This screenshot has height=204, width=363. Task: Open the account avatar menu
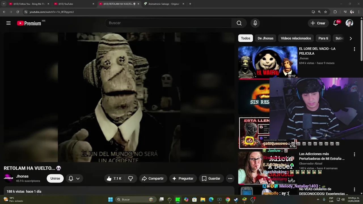349,23
